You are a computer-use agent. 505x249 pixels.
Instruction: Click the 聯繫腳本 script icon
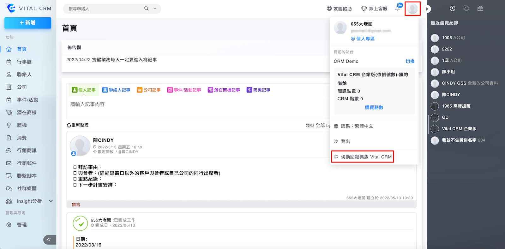coord(9,176)
